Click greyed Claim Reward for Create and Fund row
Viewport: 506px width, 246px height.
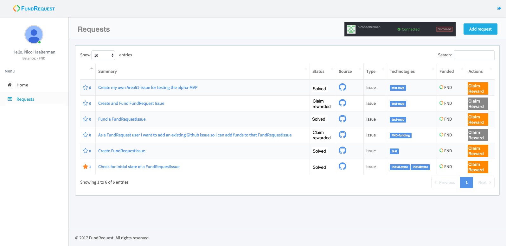point(478,104)
